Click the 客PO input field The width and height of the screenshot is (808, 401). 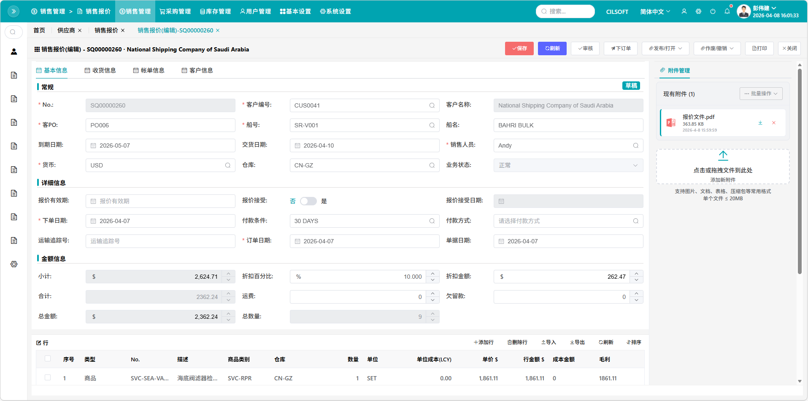click(x=160, y=125)
